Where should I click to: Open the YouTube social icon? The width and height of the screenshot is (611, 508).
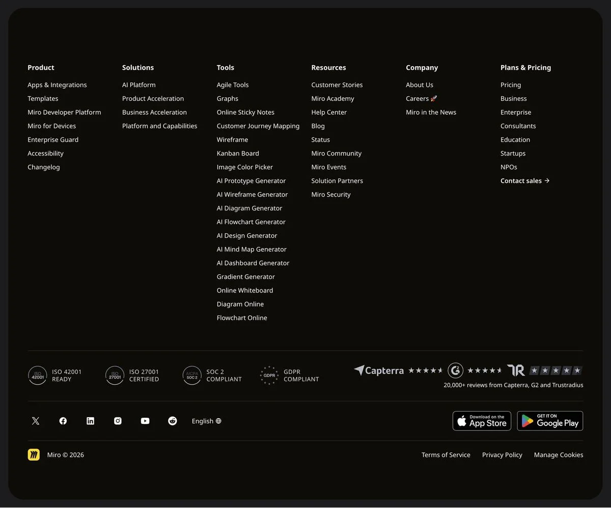click(145, 421)
